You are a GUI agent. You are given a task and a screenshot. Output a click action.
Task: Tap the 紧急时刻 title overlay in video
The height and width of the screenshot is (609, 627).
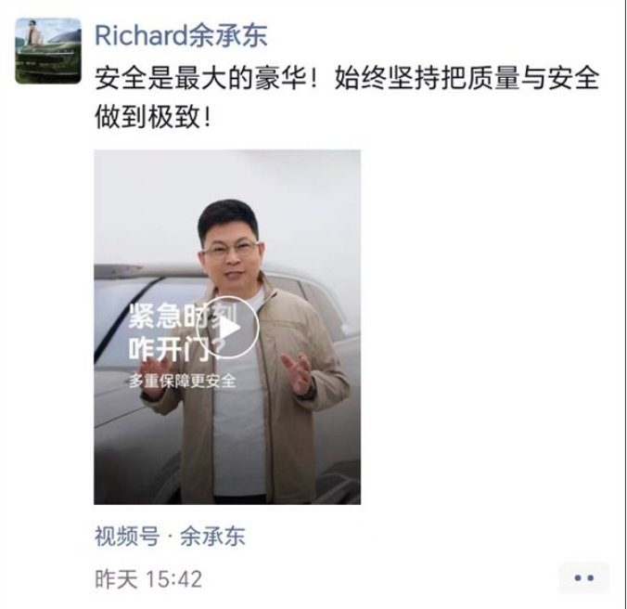183,316
